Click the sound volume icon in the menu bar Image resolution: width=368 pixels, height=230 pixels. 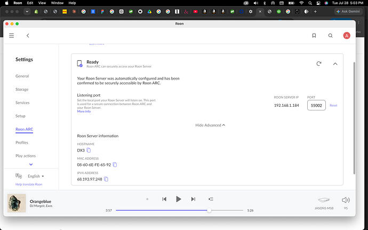pos(256,3)
